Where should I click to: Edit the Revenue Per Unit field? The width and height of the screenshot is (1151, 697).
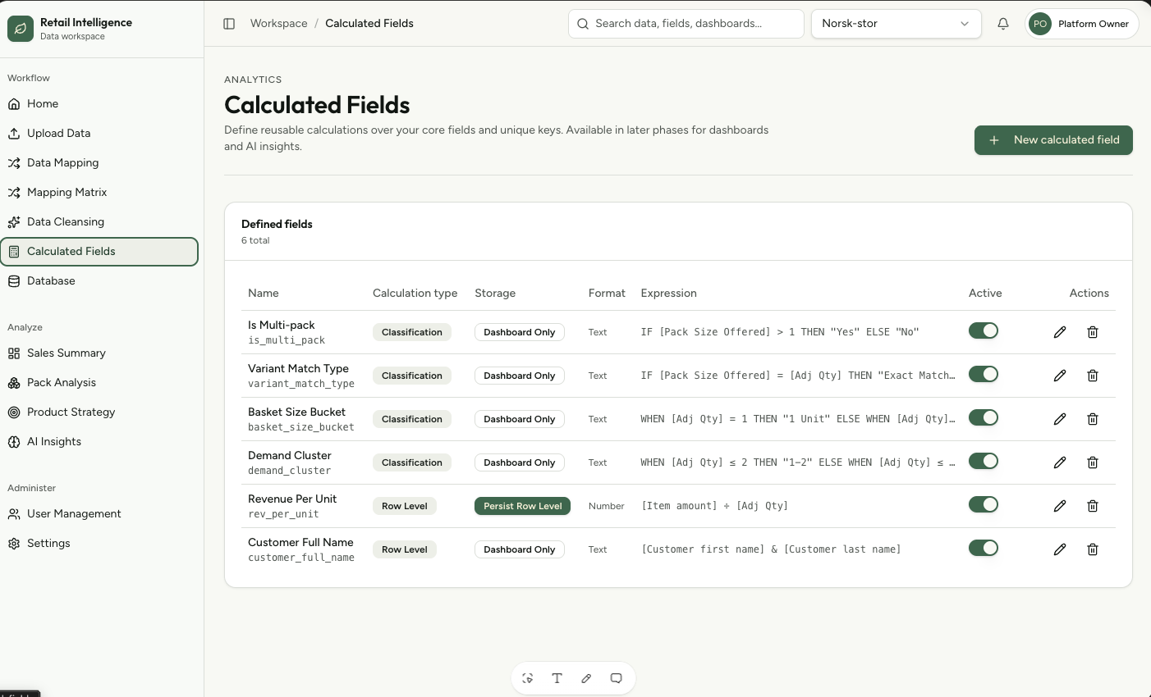1060,506
